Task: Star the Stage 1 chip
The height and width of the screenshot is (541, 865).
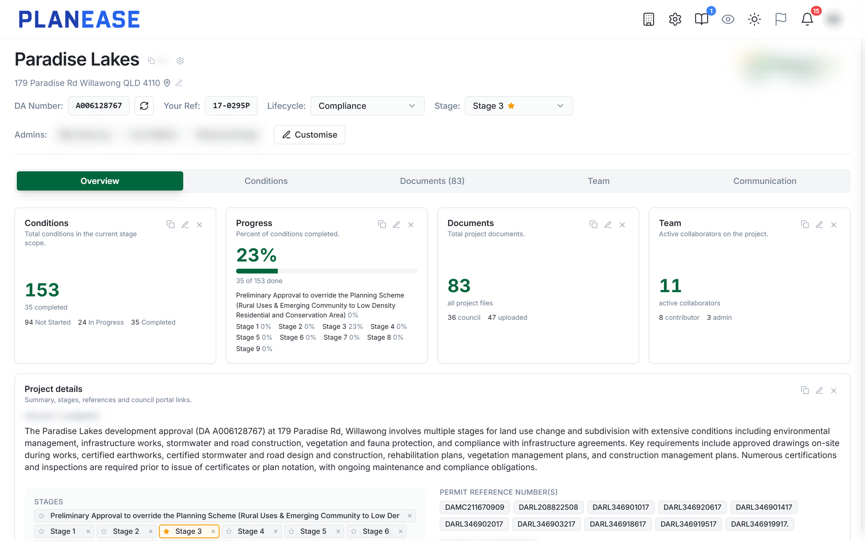Action: pyautogui.click(x=42, y=531)
